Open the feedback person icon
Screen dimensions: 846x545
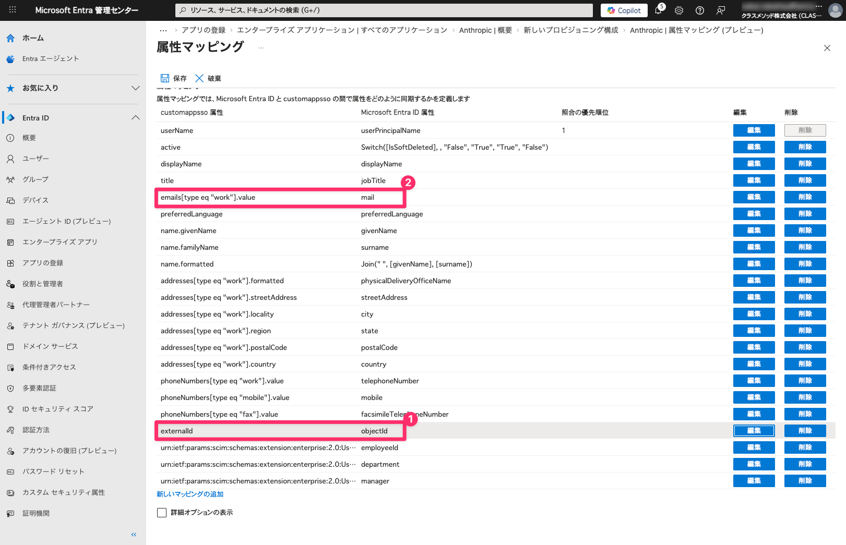point(721,10)
